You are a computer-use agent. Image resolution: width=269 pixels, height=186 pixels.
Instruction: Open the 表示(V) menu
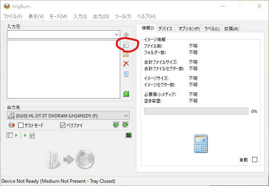coord(36,17)
